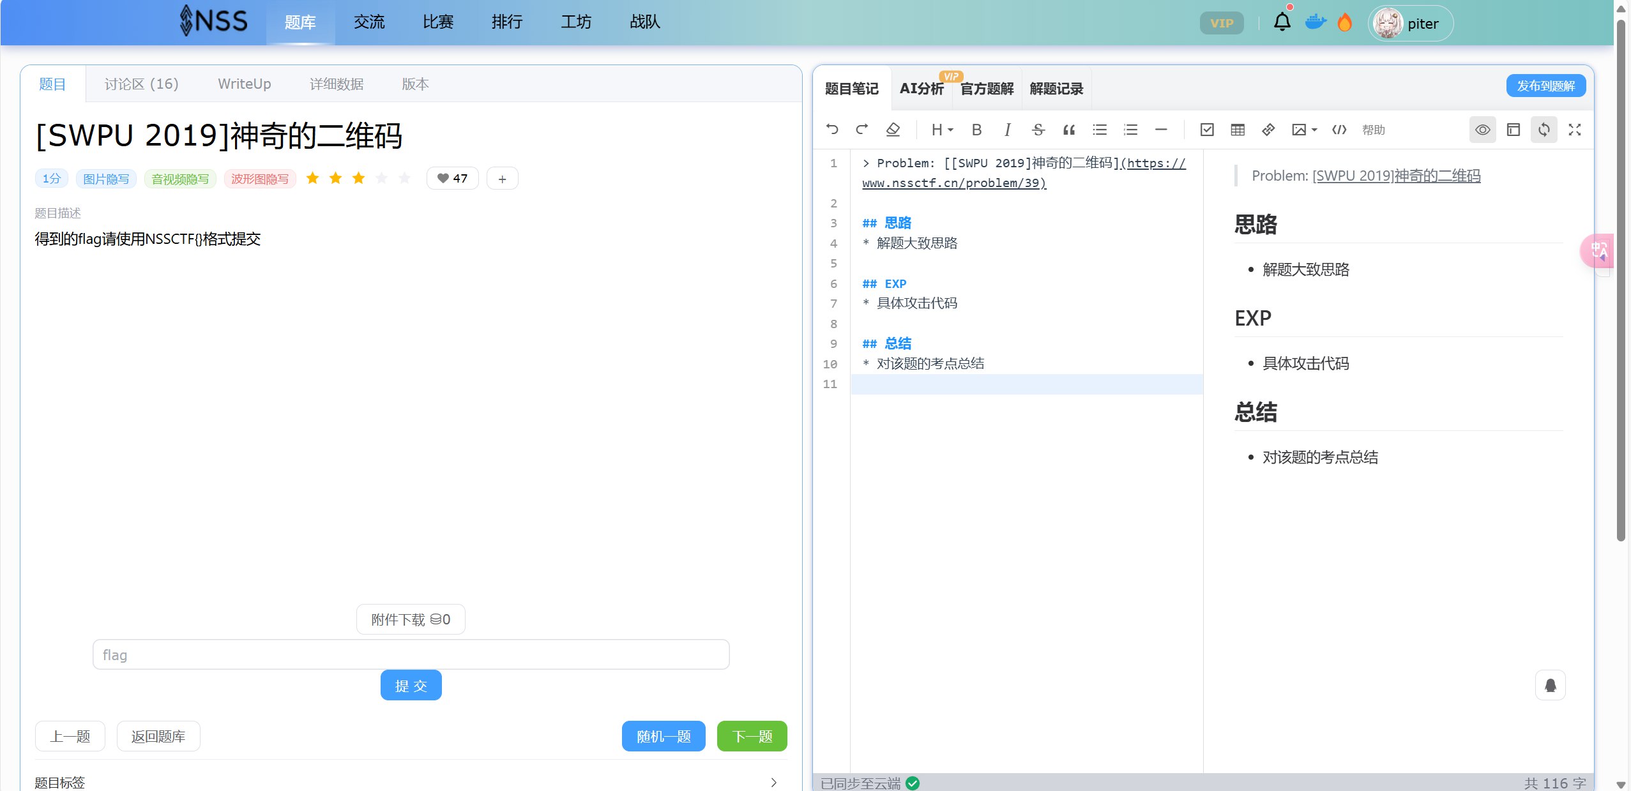Open notifications bell icon
This screenshot has height=791, width=1631.
click(1282, 23)
